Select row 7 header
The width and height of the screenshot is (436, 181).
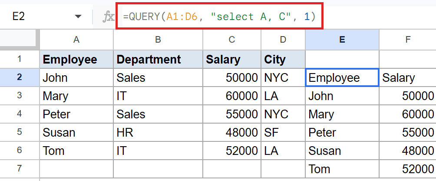point(20,168)
